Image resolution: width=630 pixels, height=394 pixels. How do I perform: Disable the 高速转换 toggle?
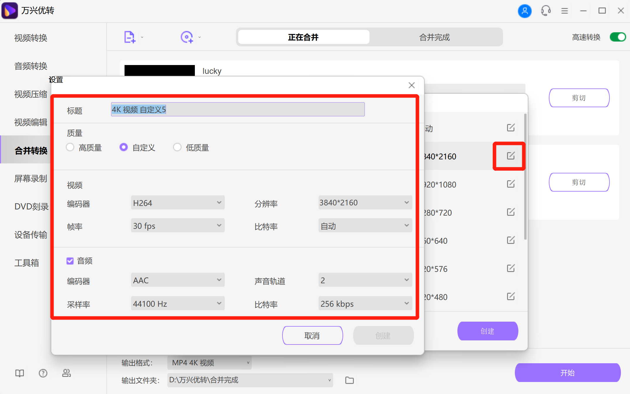click(x=617, y=37)
